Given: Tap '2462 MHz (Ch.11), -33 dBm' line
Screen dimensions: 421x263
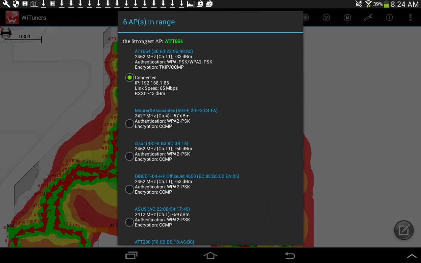Looking at the screenshot, I should tap(163, 57).
